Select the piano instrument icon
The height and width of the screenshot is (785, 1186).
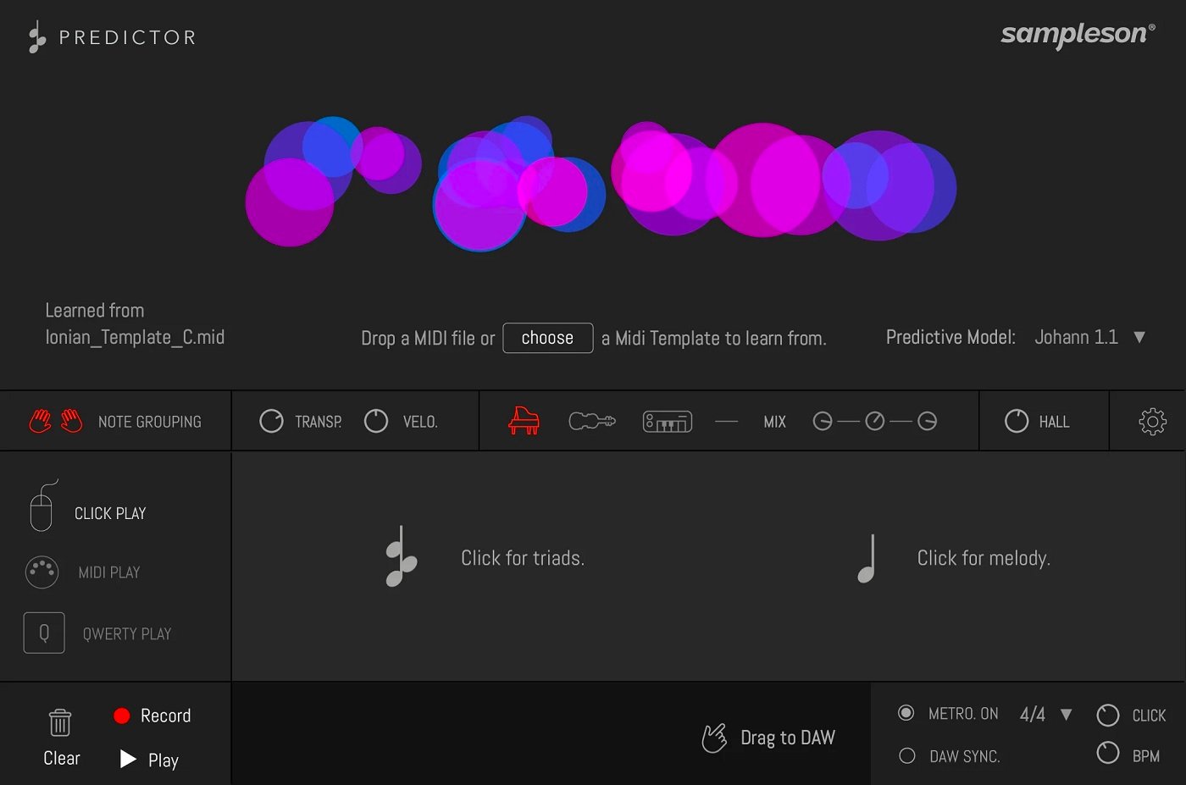[x=525, y=421]
